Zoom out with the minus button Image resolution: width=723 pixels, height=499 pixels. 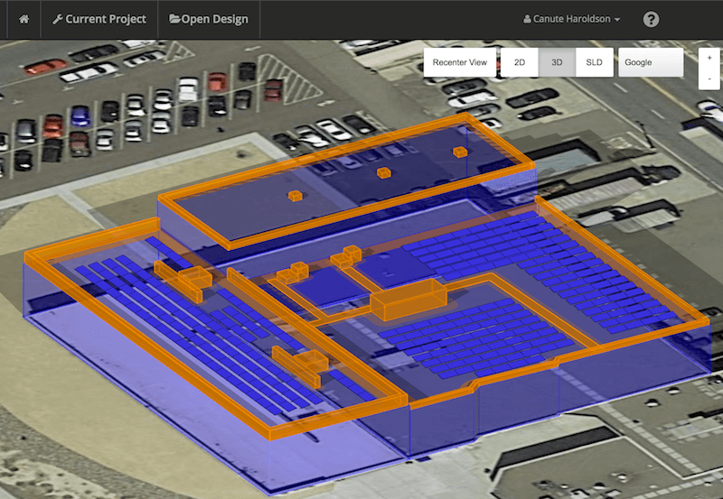coord(709,79)
